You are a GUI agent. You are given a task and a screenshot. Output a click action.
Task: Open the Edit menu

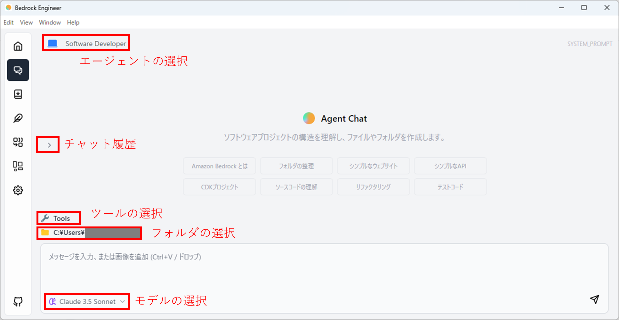click(x=9, y=22)
